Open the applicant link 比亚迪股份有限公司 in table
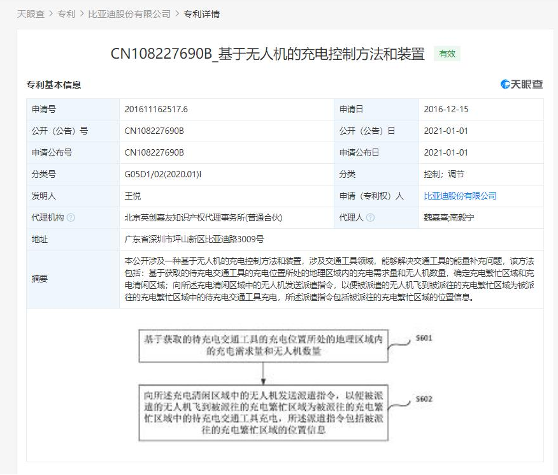 (x=460, y=196)
